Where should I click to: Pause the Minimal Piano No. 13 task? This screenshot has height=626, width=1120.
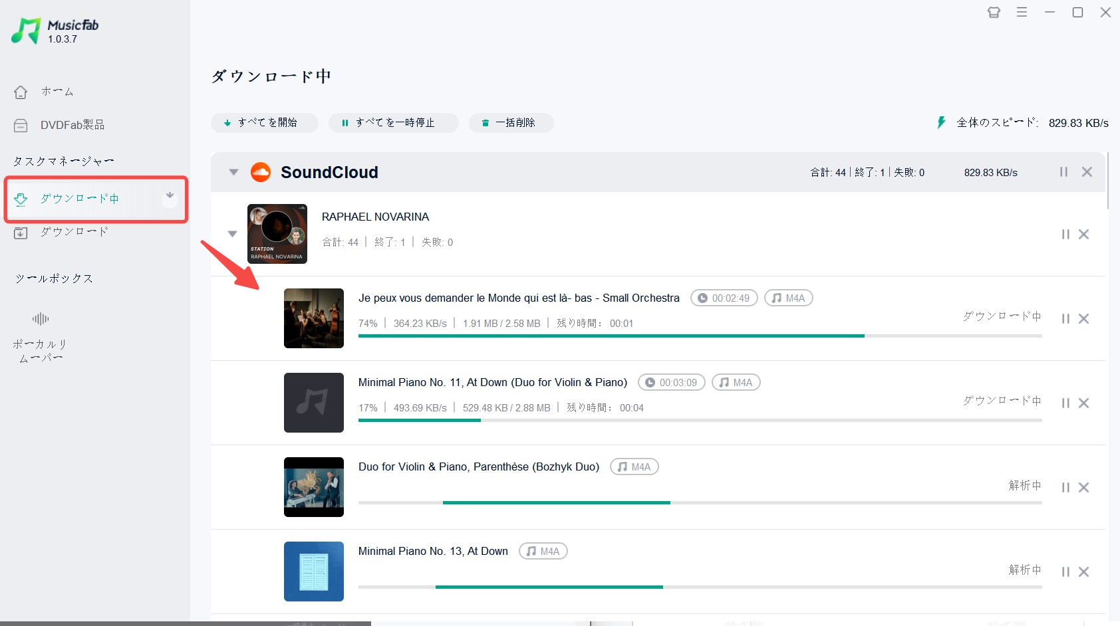[x=1065, y=572]
